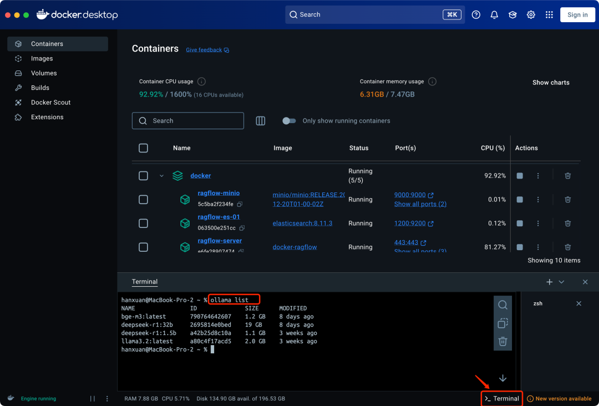
Task: Stop the ragflow-es-01 container
Action: point(520,223)
